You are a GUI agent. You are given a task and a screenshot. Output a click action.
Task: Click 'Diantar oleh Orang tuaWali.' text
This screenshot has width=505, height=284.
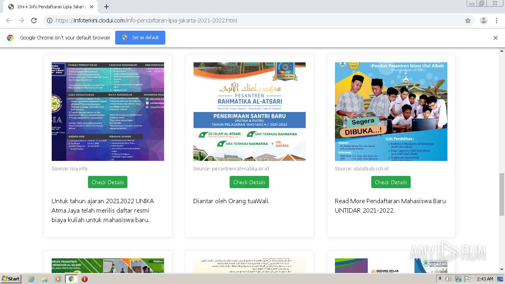click(231, 201)
